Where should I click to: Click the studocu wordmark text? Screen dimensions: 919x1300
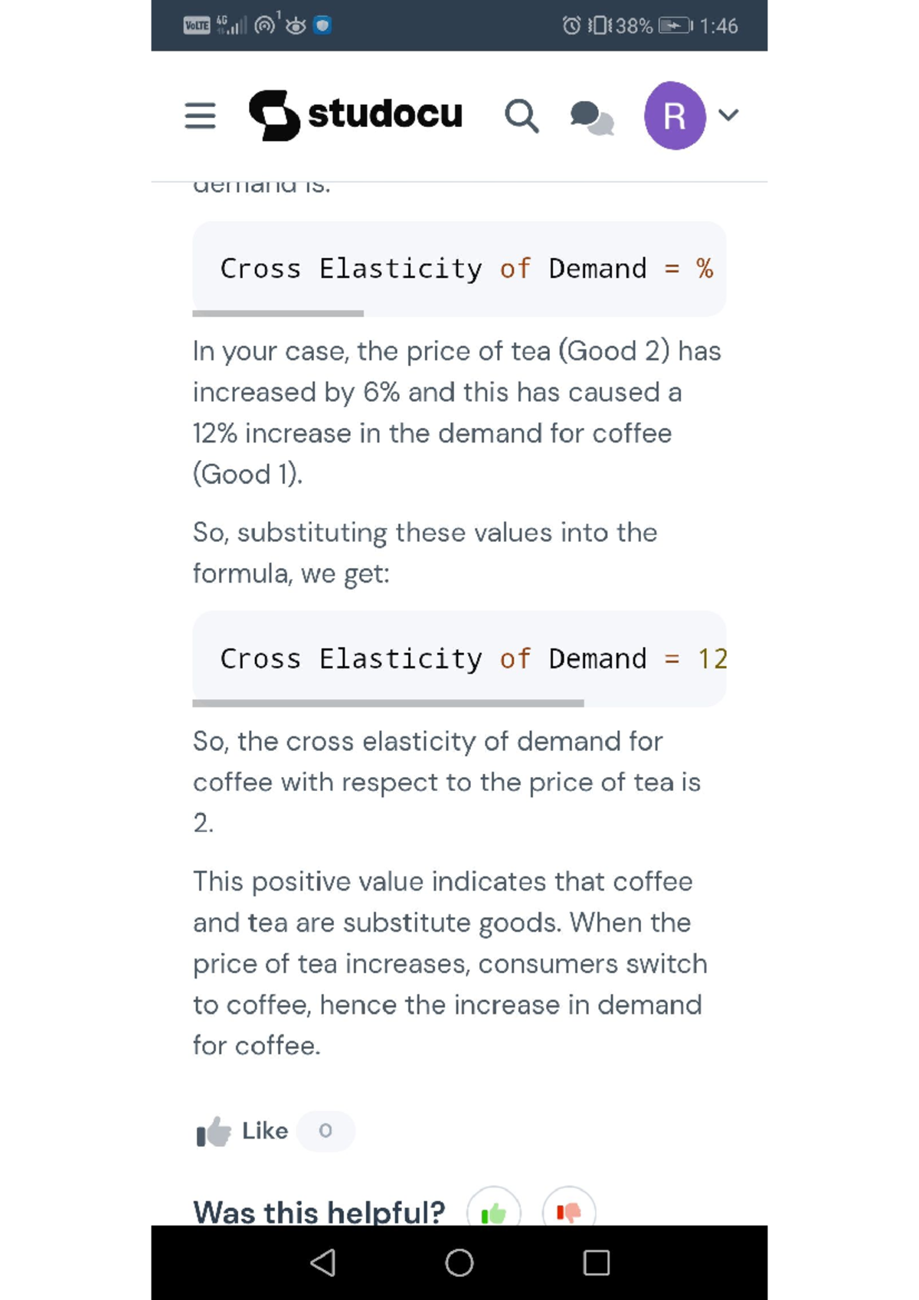click(x=385, y=114)
